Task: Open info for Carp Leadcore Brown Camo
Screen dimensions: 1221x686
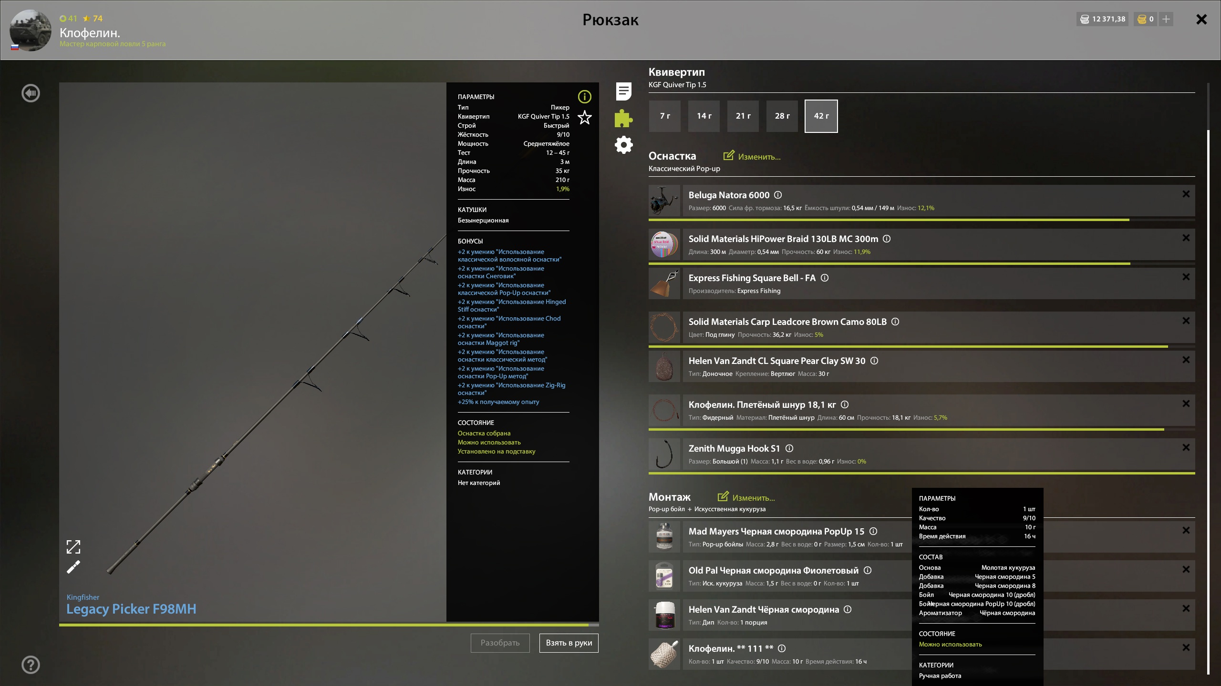Action: tap(895, 322)
